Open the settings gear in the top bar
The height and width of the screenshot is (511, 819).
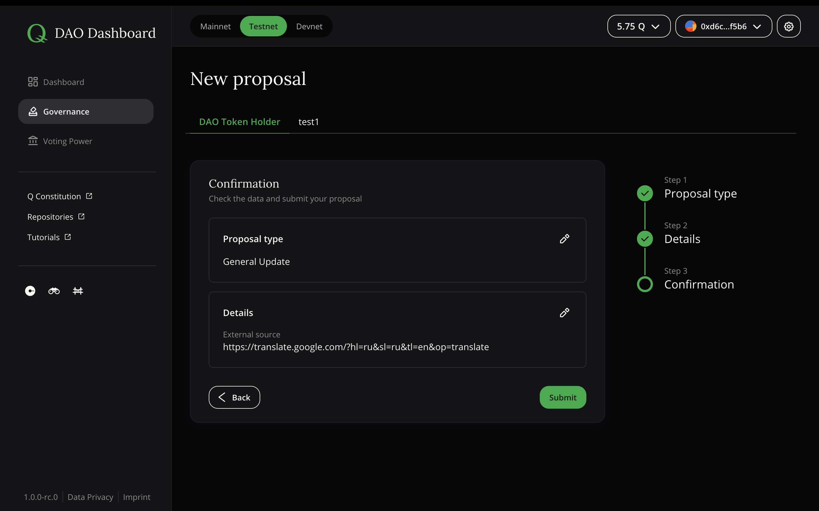coord(789,26)
